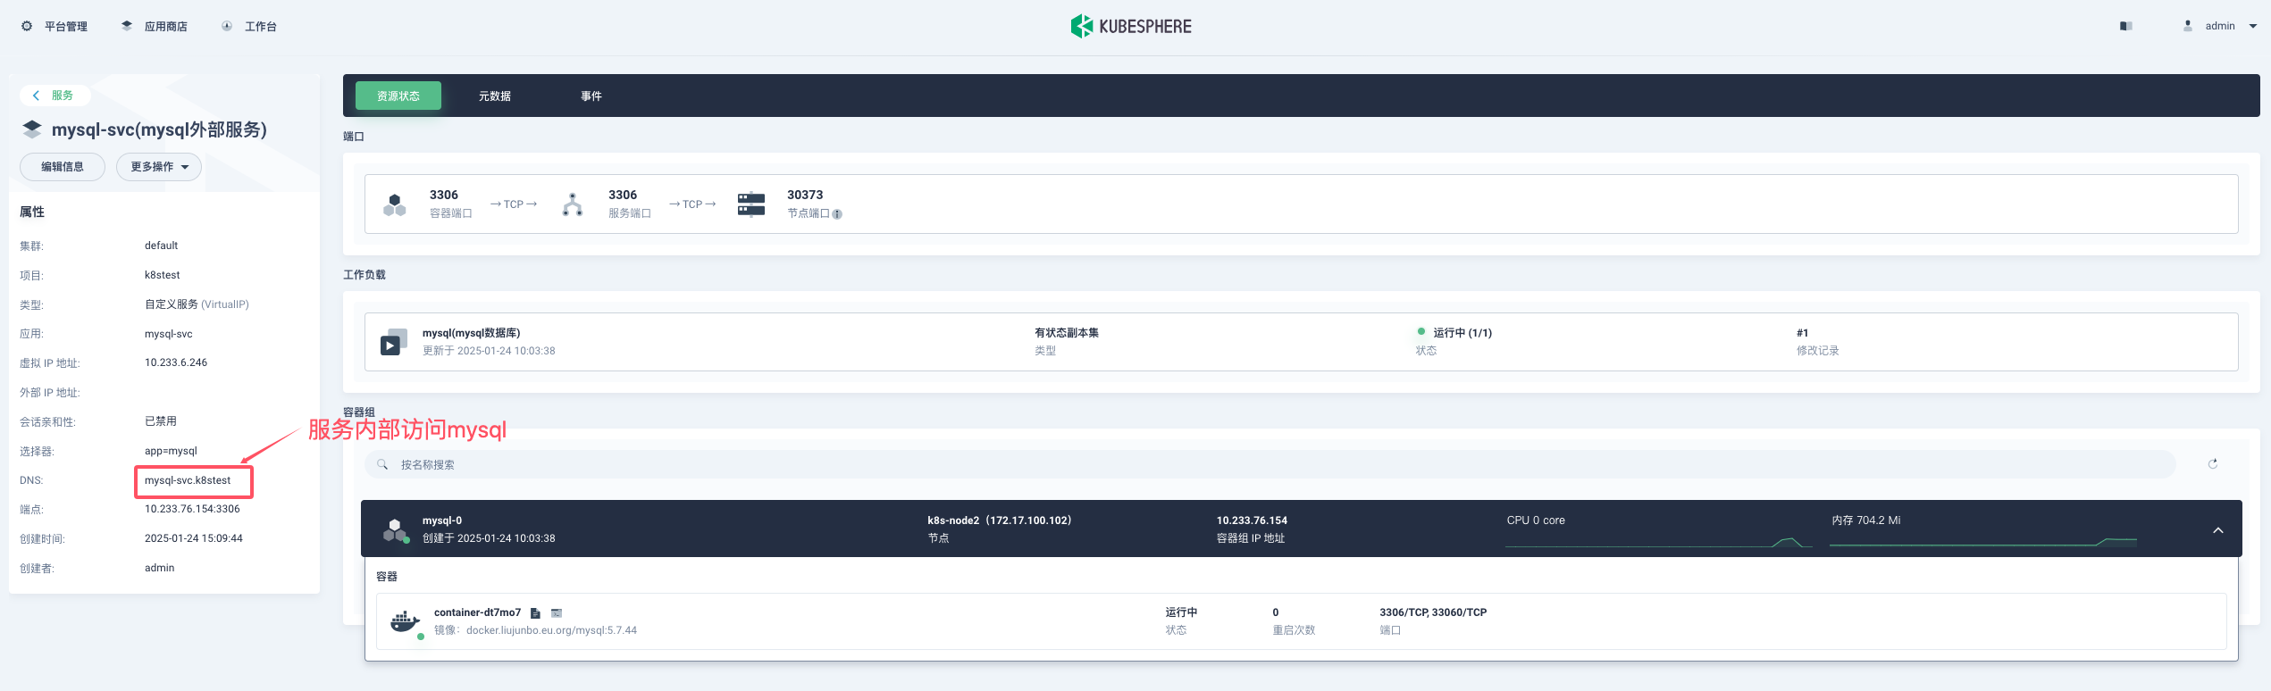Click creation time 2025-01-24 15:09:44
The image size is (2271, 691).
point(194,538)
